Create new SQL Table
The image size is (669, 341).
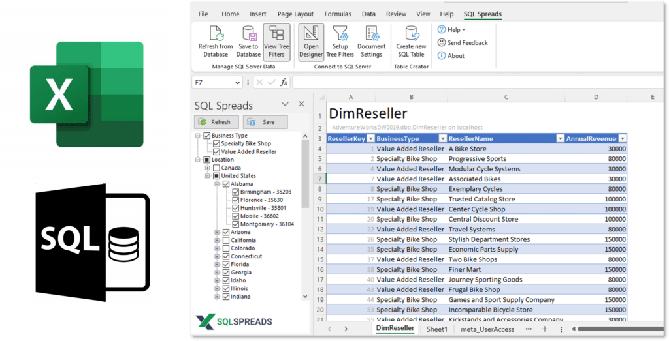tap(412, 42)
